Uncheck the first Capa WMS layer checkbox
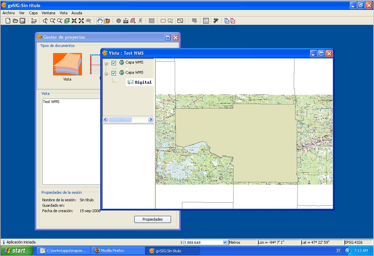The height and width of the screenshot is (256, 374). pos(114,63)
